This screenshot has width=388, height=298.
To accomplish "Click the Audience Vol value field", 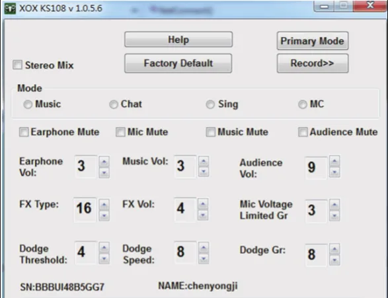I will click(x=316, y=167).
